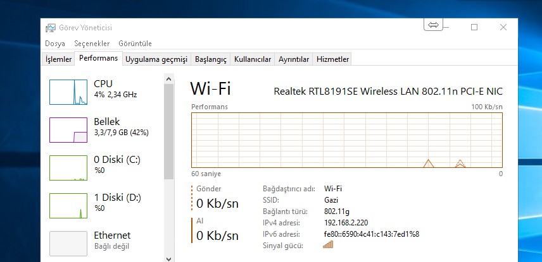Click the 60 saniye time label

(x=206, y=174)
